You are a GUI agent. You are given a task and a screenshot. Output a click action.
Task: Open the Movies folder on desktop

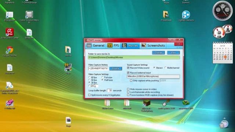(x=68, y=50)
